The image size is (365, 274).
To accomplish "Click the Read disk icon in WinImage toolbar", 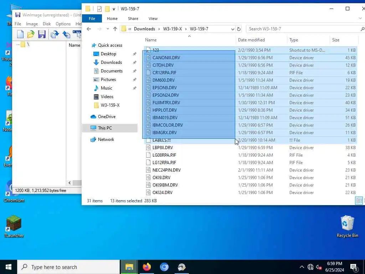I will click(55, 34).
